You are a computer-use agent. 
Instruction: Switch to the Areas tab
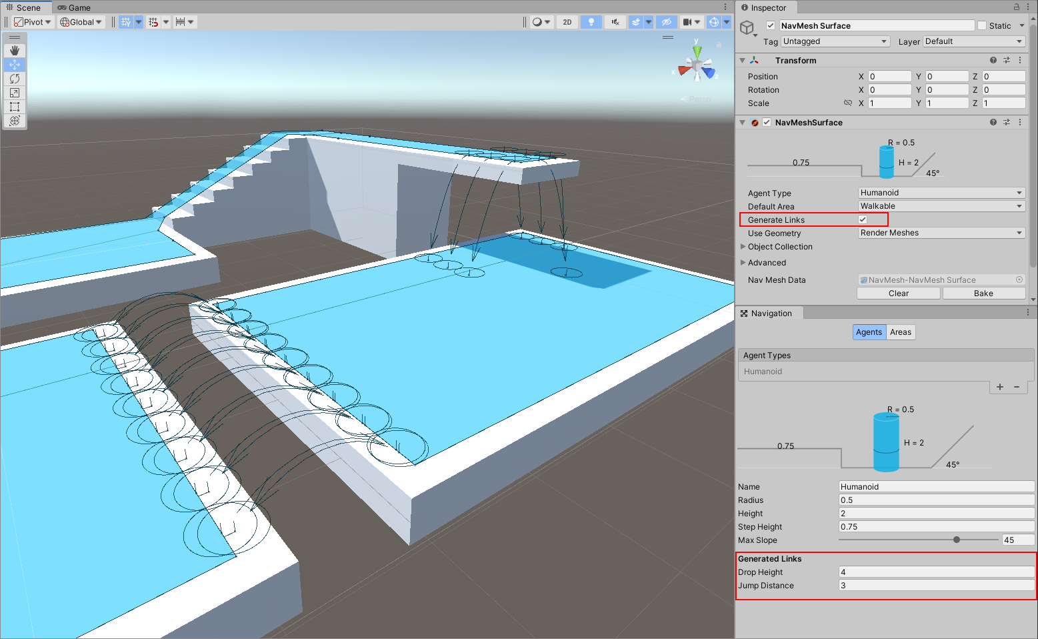900,332
